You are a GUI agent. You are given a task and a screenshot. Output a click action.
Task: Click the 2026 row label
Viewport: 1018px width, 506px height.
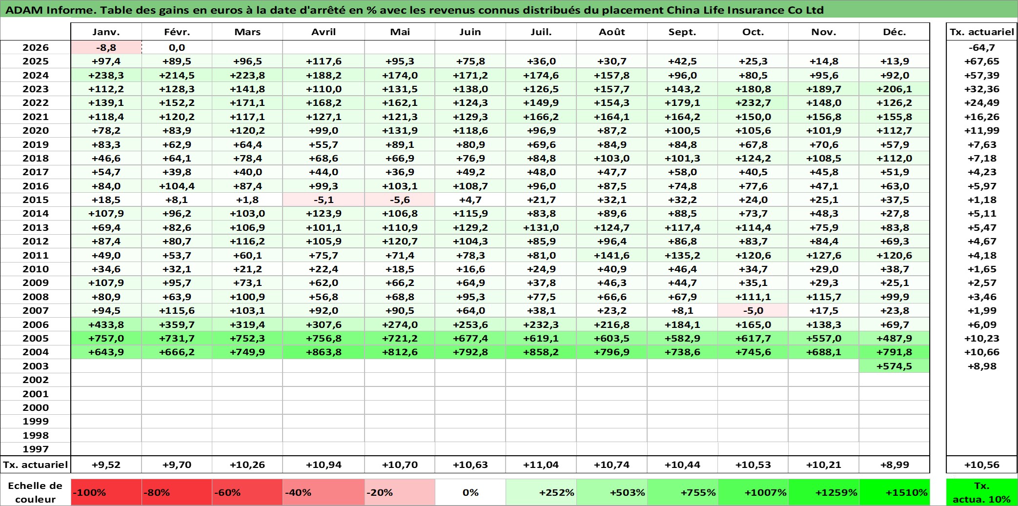36,47
